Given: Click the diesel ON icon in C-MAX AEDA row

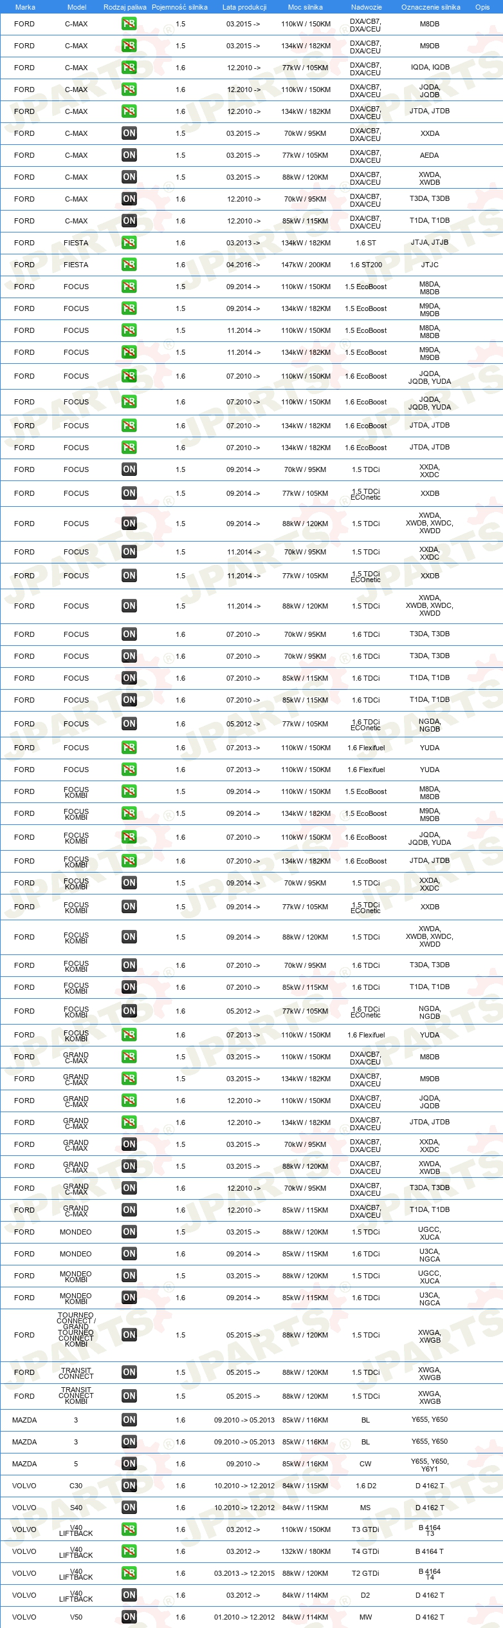Looking at the screenshot, I should click(x=129, y=155).
